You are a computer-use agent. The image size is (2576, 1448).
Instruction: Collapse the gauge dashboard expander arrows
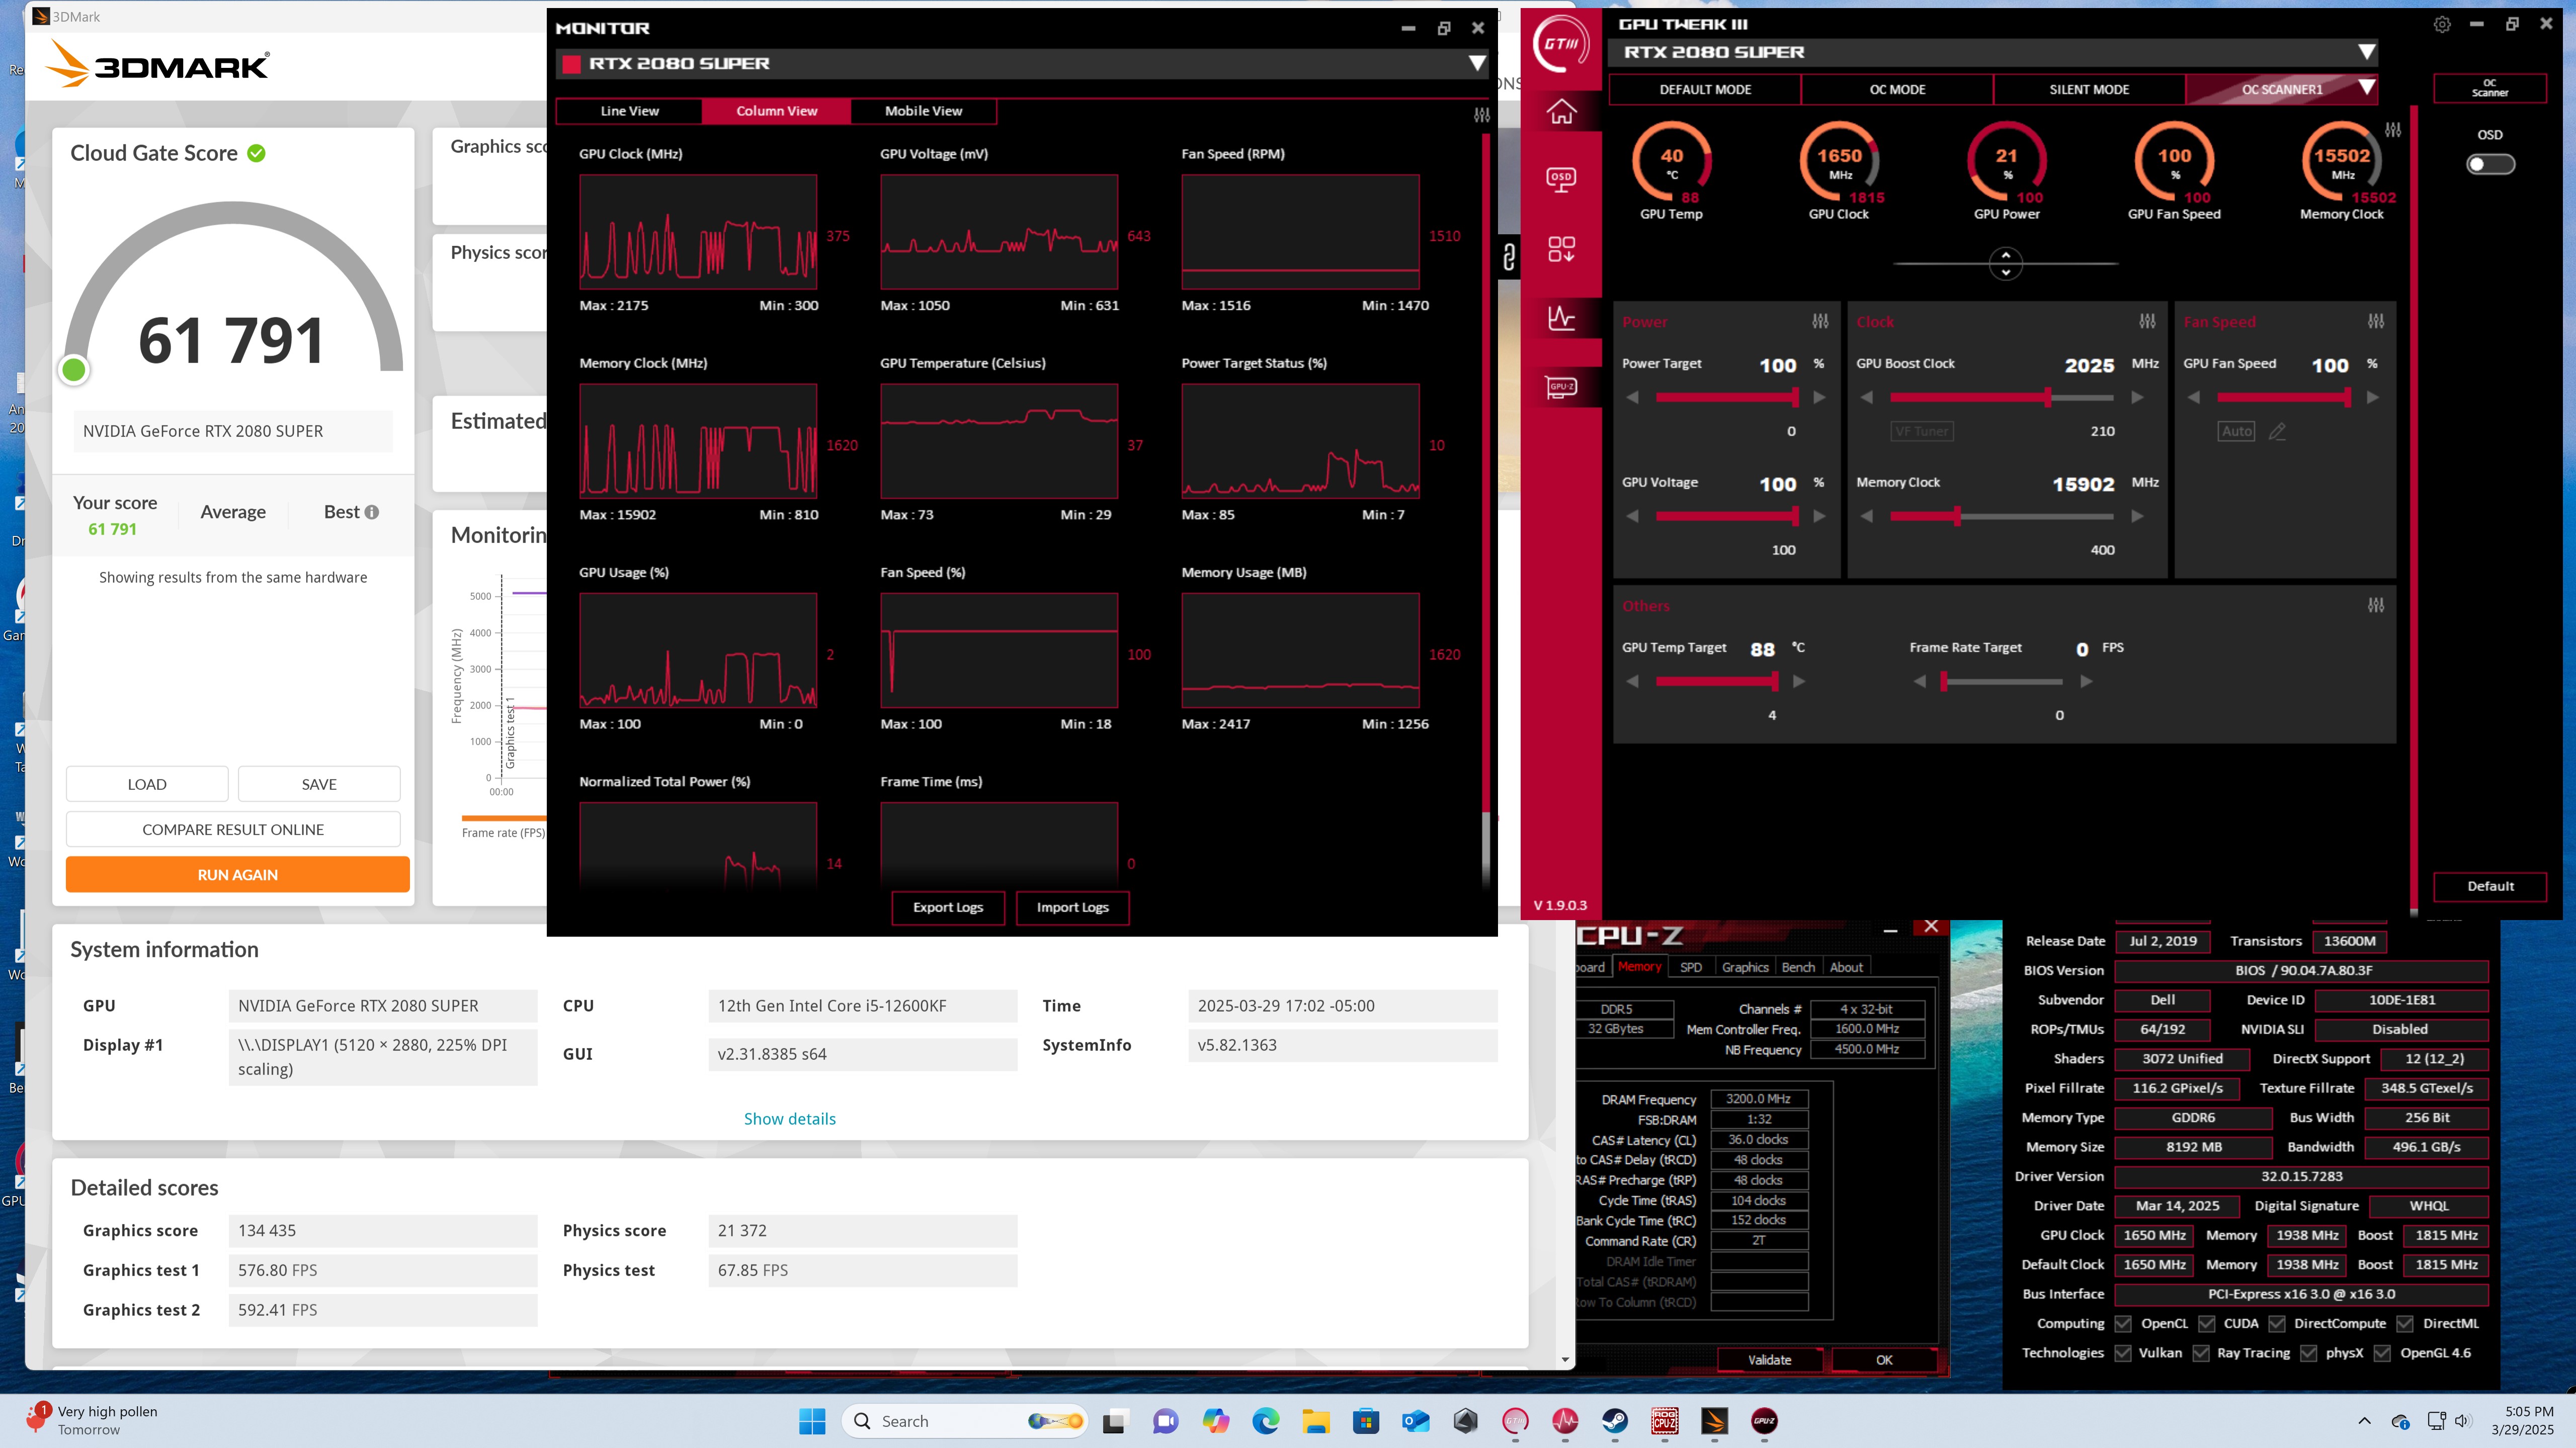(2005, 264)
